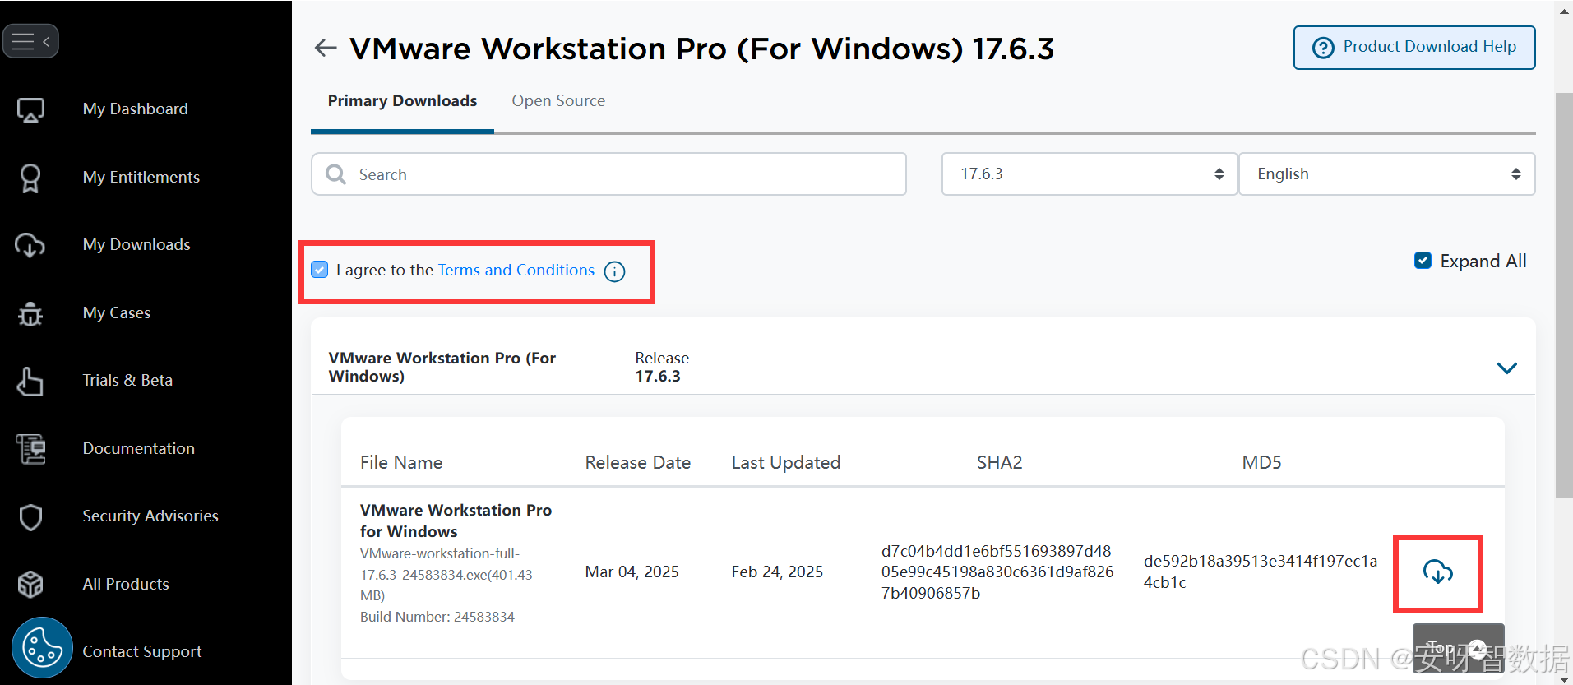Click the My Entitlements ribbon badge icon
This screenshot has height=685, width=1573.
(x=30, y=178)
